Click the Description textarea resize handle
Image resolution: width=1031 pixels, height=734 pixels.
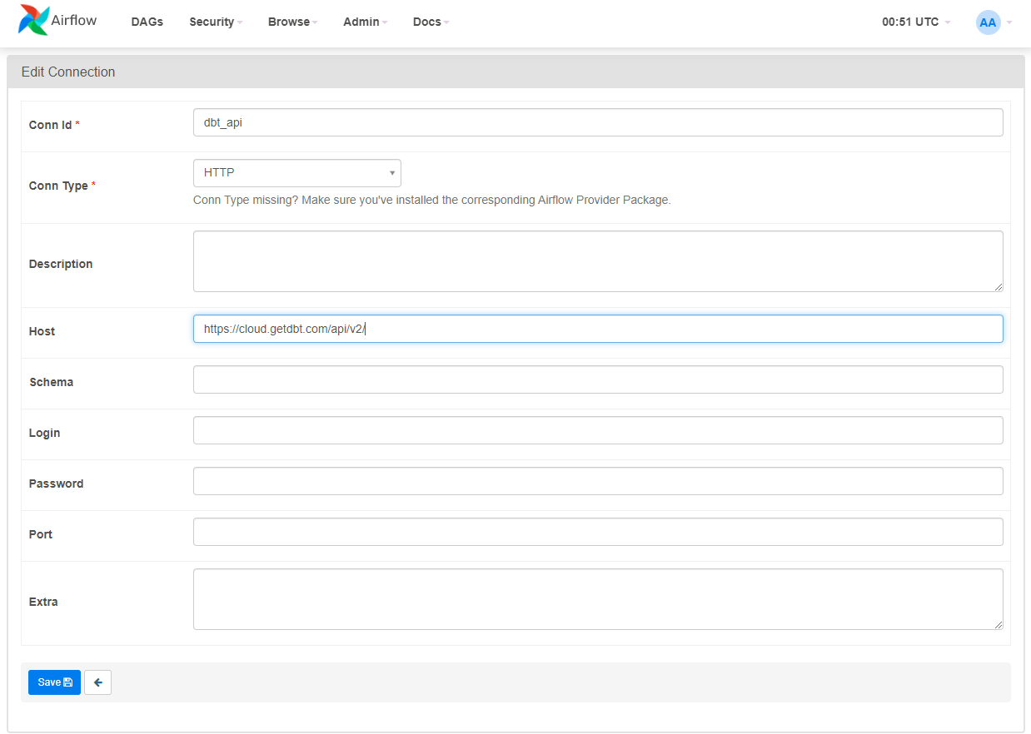pyautogui.click(x=998, y=286)
